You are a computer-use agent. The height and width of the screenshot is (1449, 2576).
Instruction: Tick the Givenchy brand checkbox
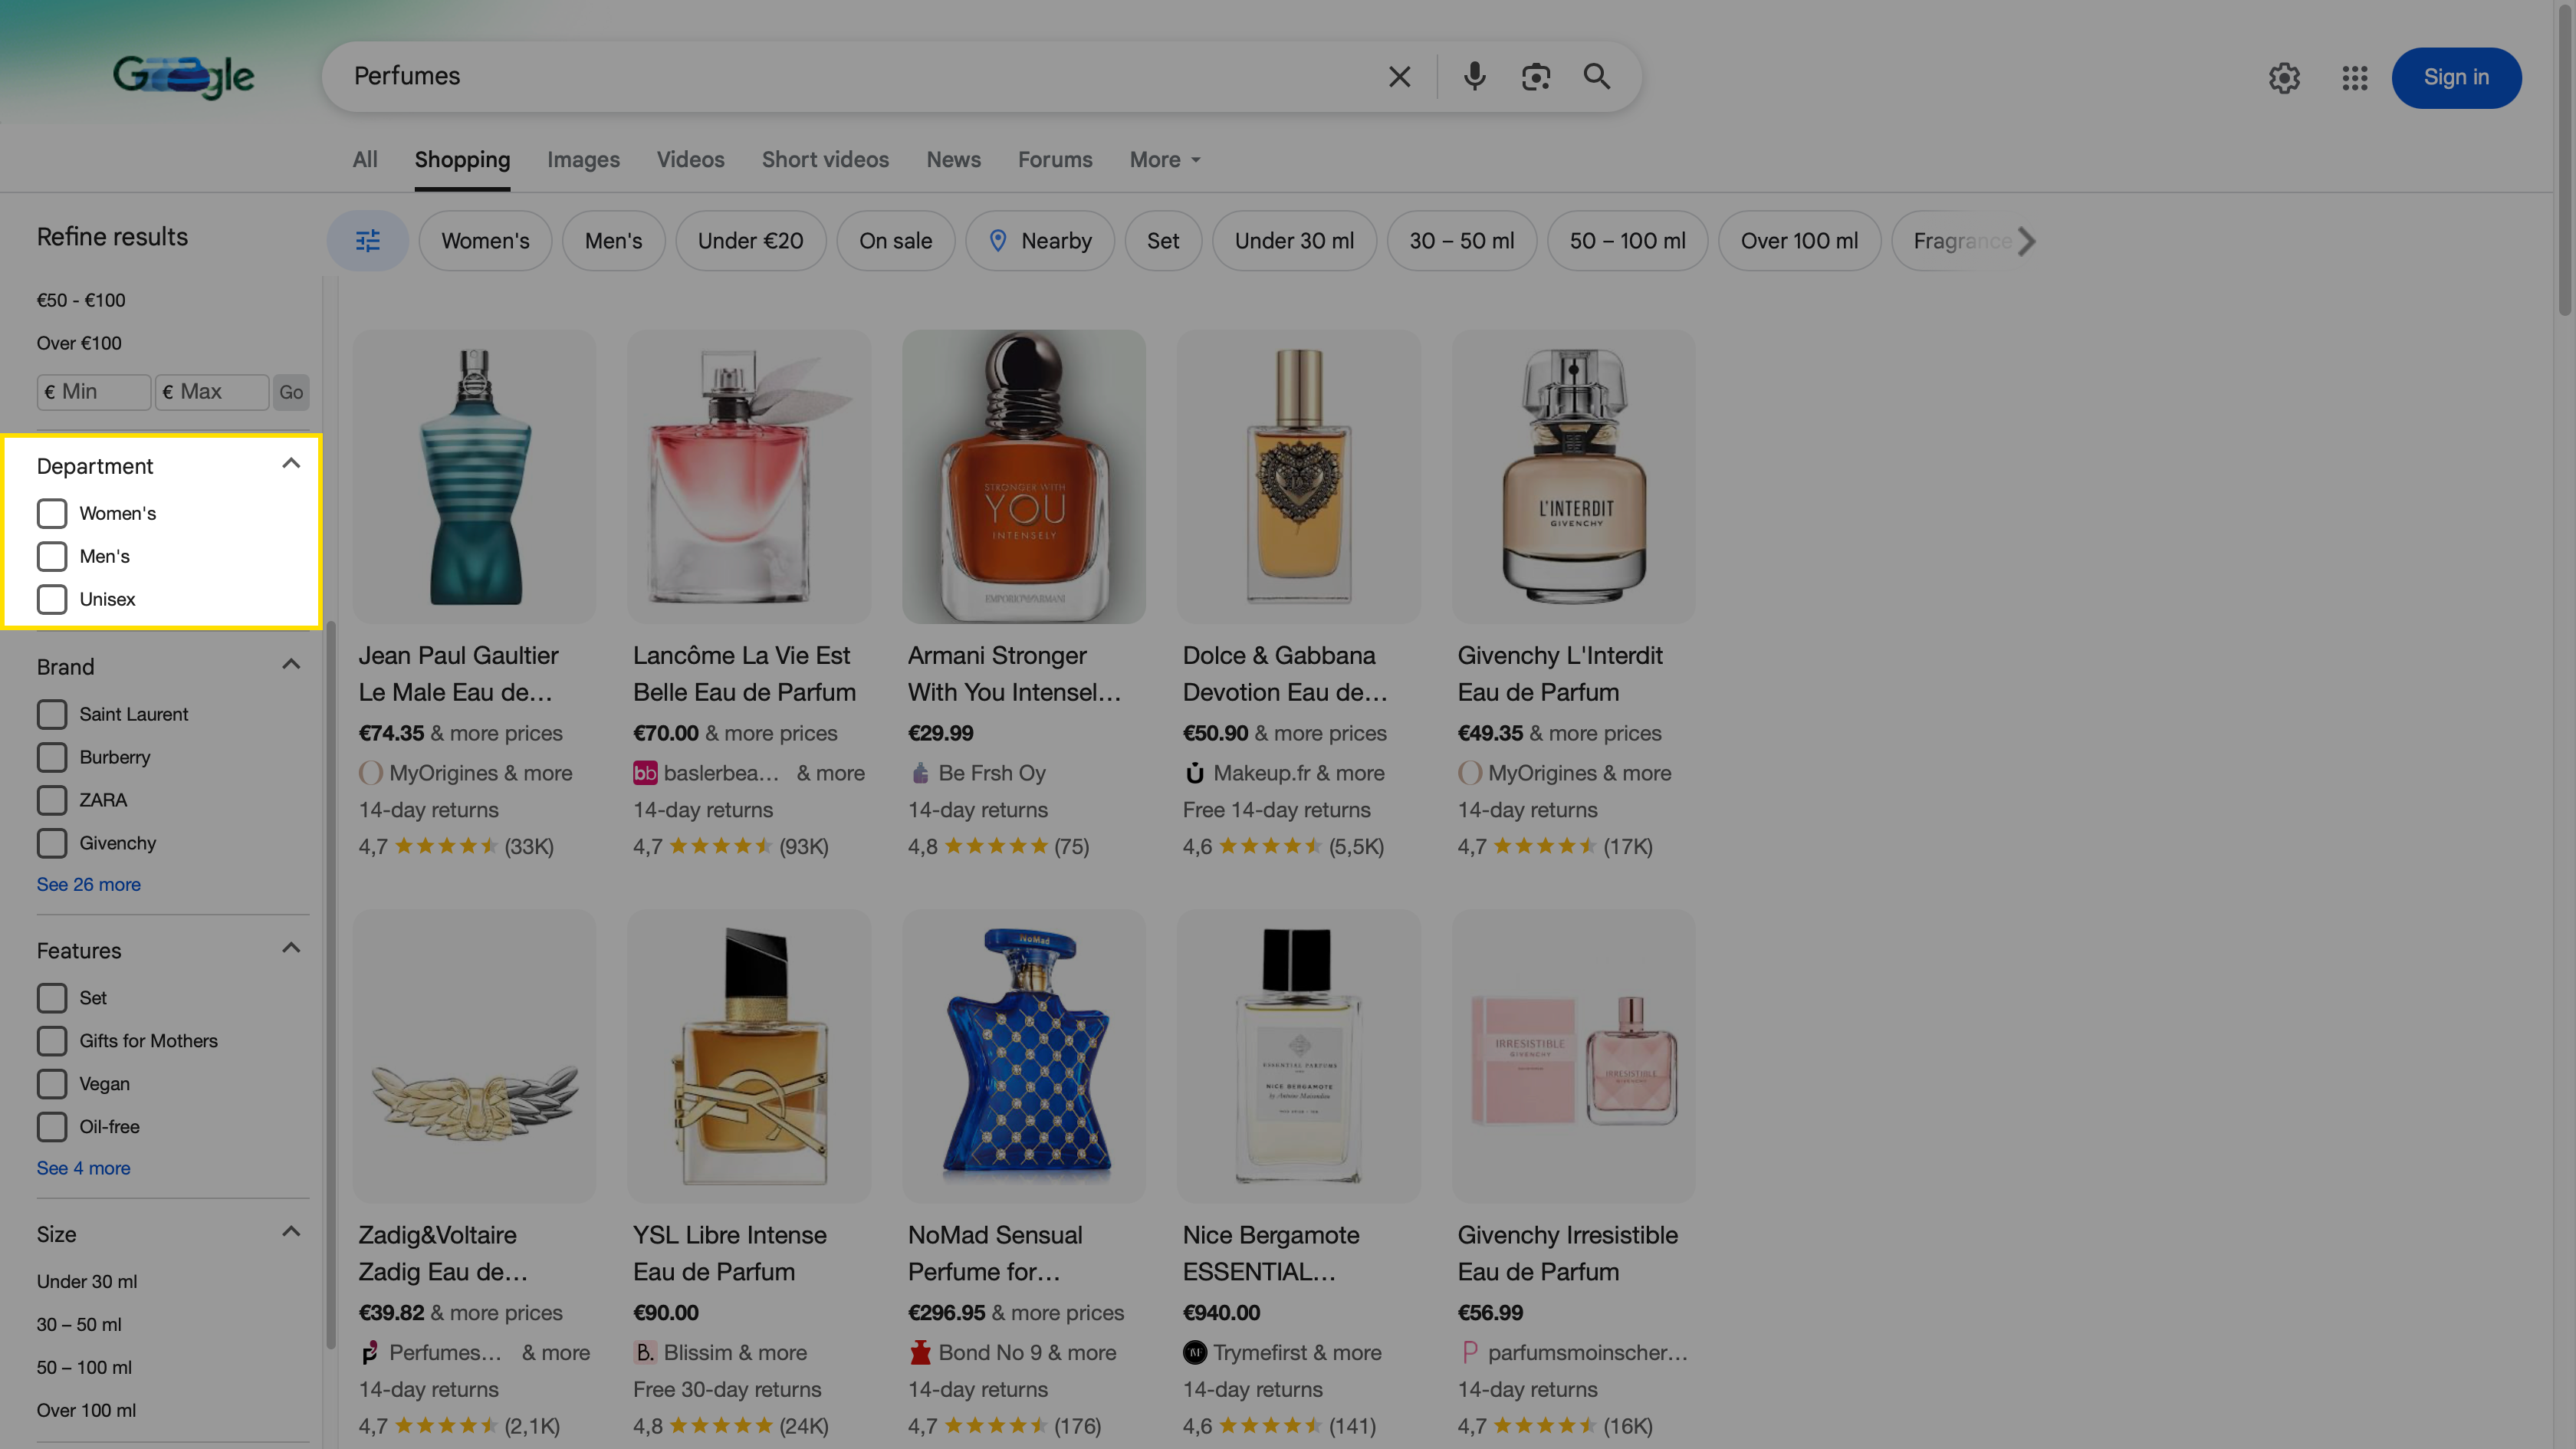(x=52, y=843)
